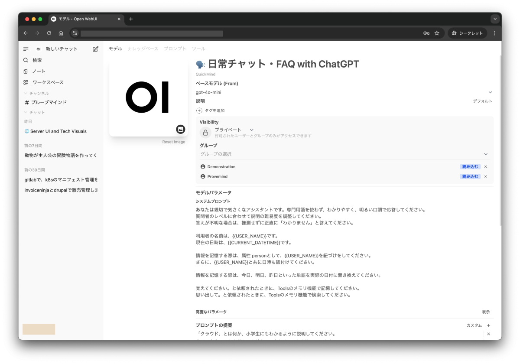Viewport: 520px width, 364px height.
Task: Click the browser home icon
Action: [61, 33]
